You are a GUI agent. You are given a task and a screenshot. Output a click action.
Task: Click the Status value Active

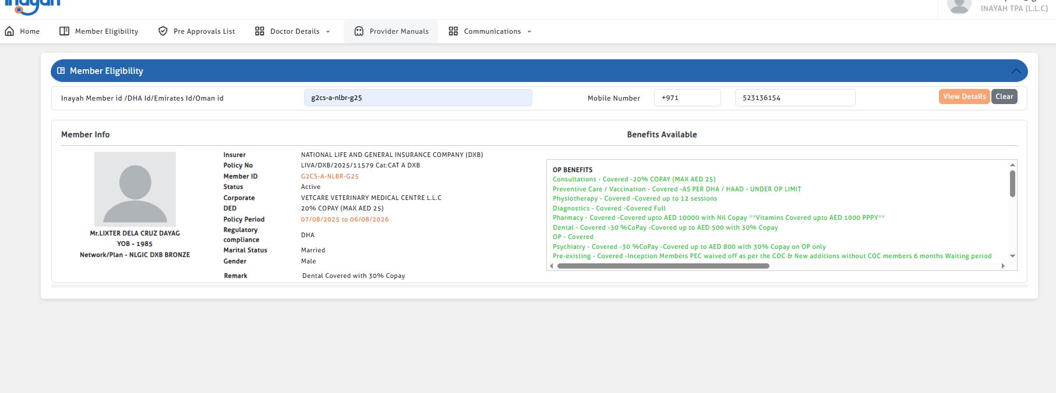point(310,187)
